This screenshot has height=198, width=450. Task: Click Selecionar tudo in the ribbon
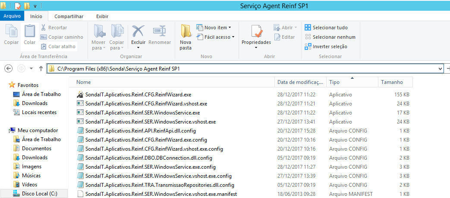tap(326, 28)
